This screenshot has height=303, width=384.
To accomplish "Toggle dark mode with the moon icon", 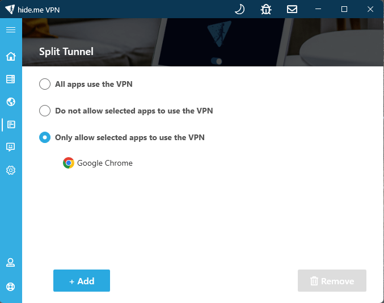I will pyautogui.click(x=239, y=10).
